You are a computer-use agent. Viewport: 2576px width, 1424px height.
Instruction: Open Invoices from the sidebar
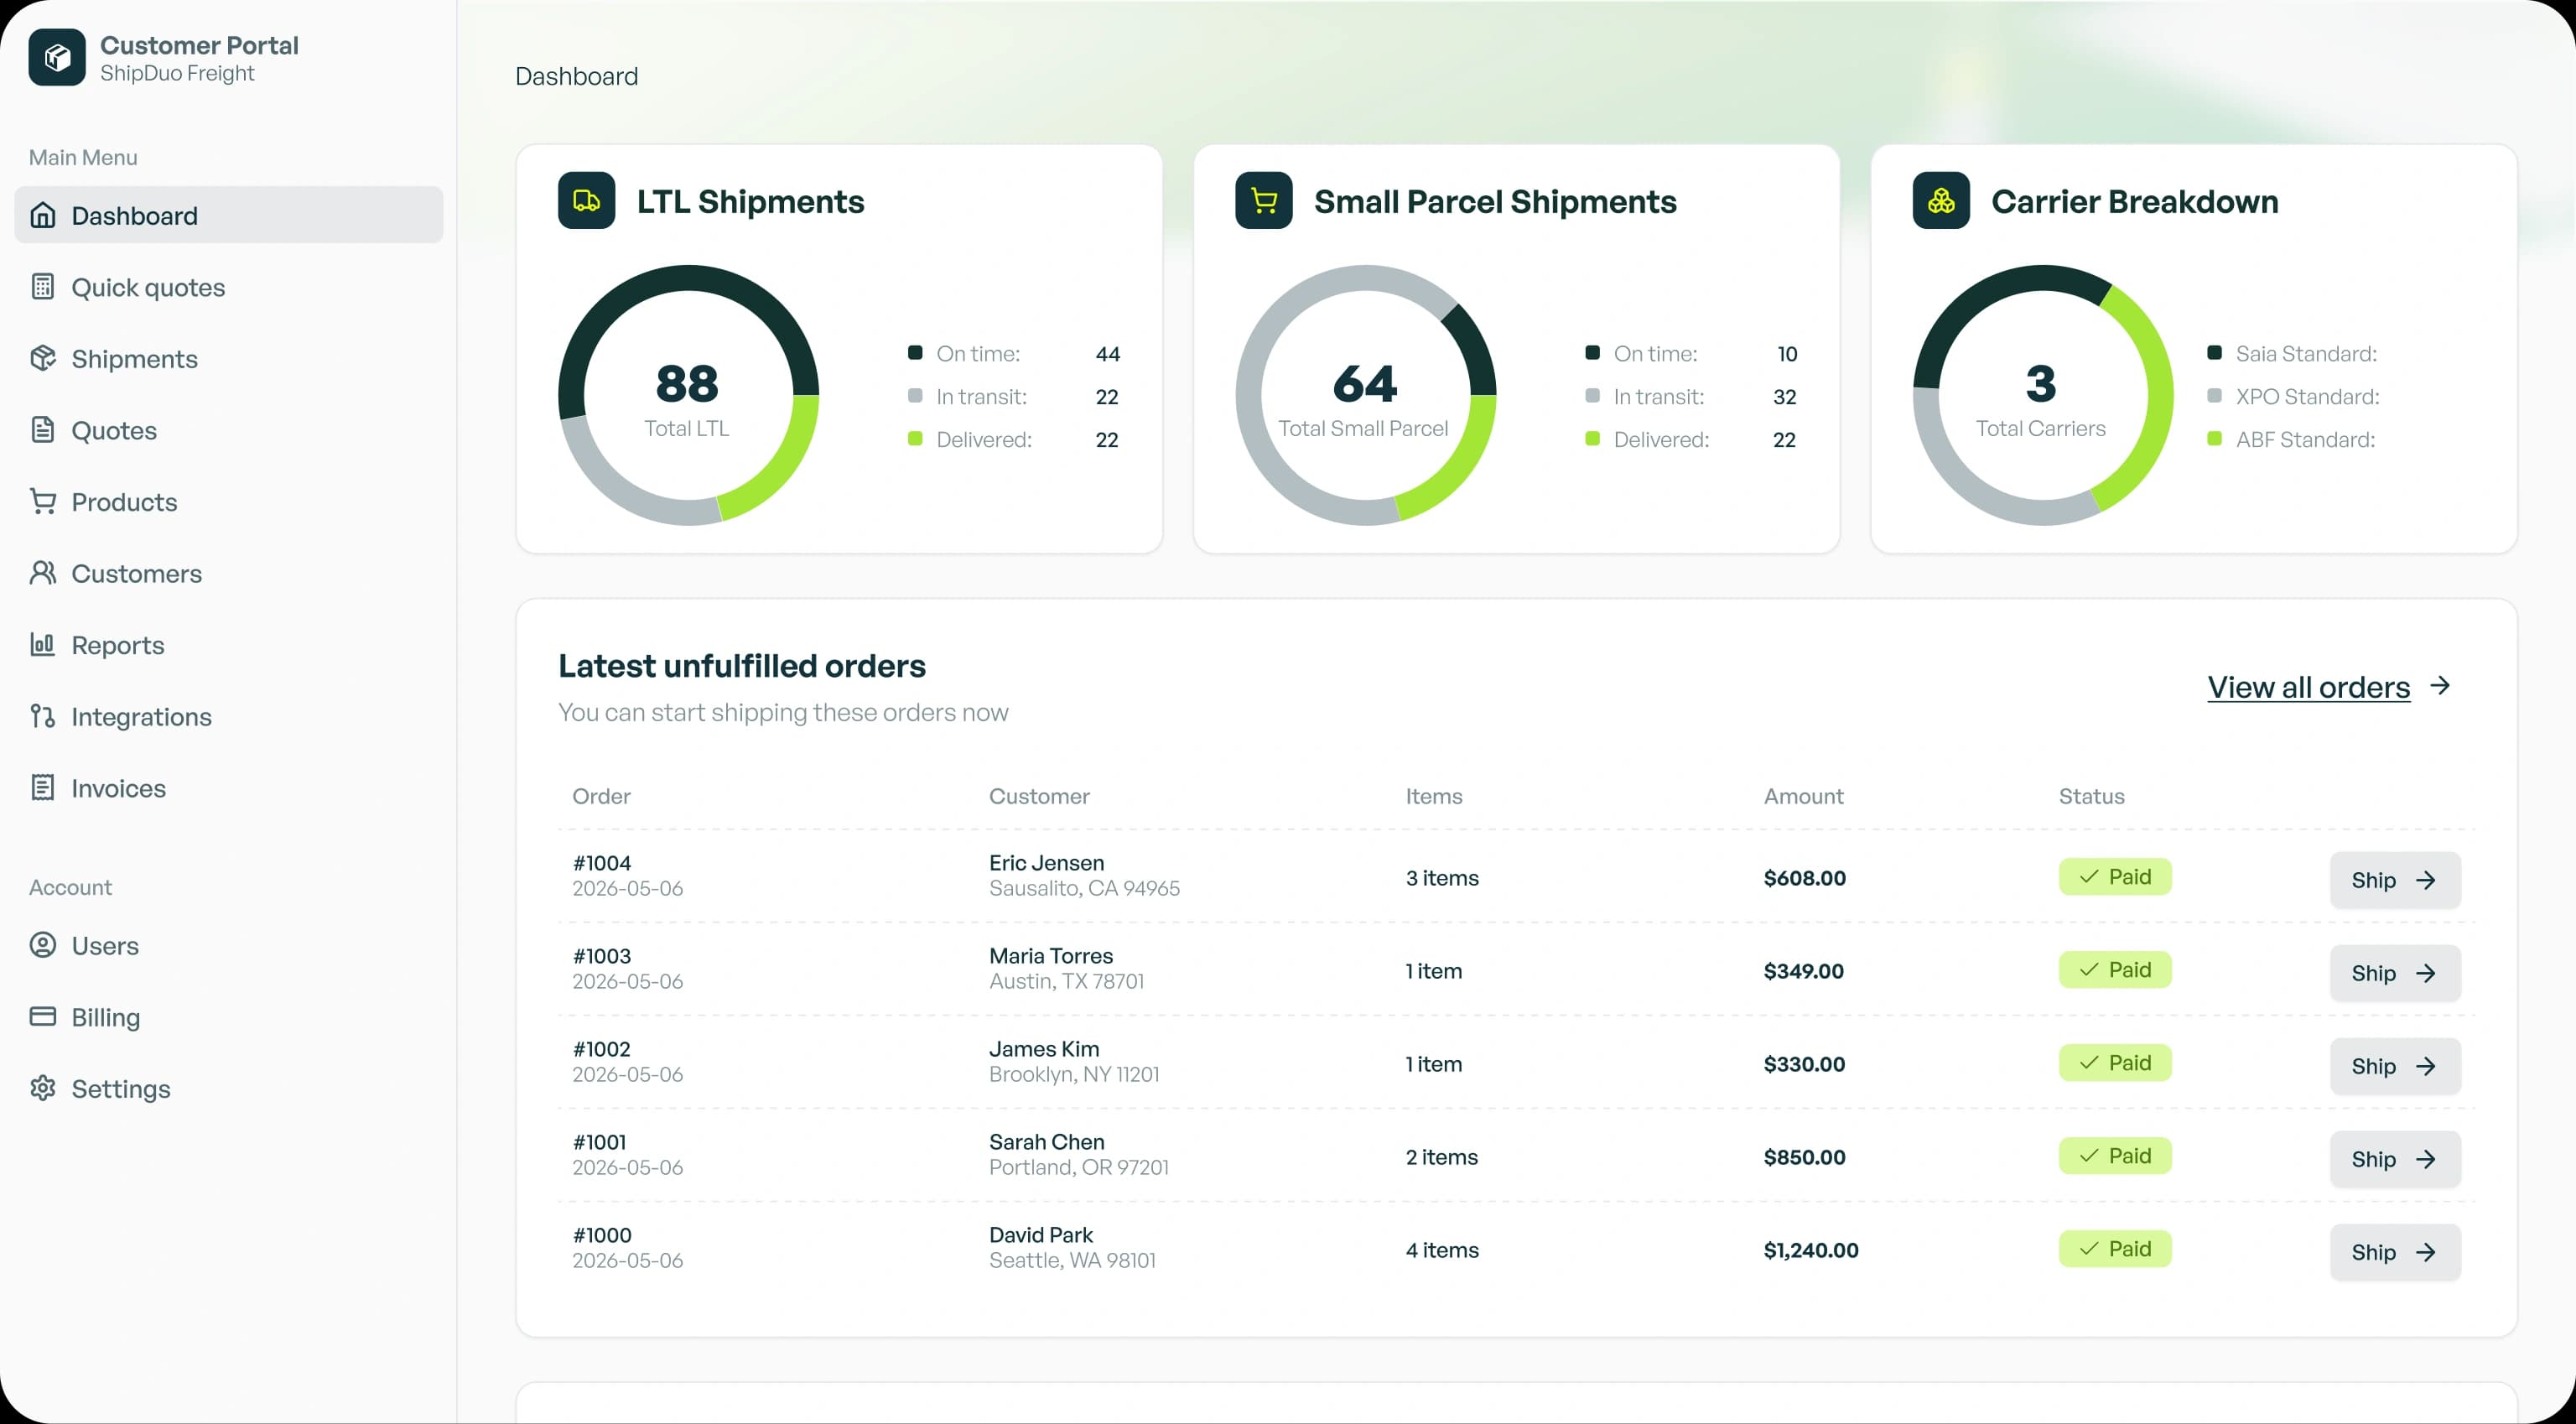[229, 787]
